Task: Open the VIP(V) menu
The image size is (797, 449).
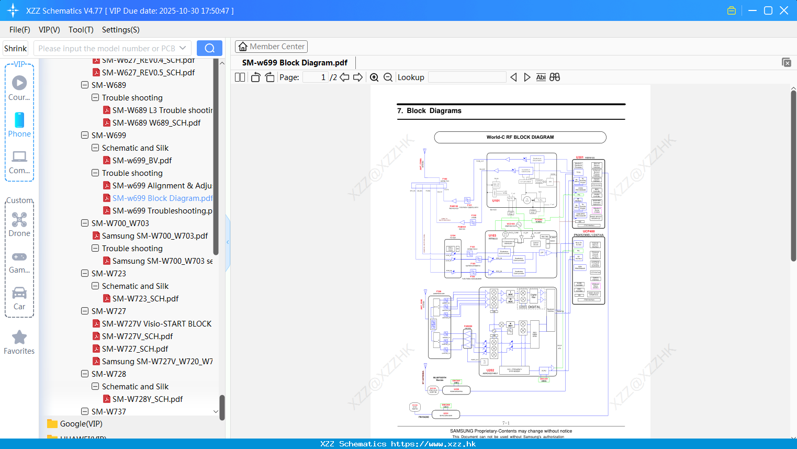Action: 49,30
